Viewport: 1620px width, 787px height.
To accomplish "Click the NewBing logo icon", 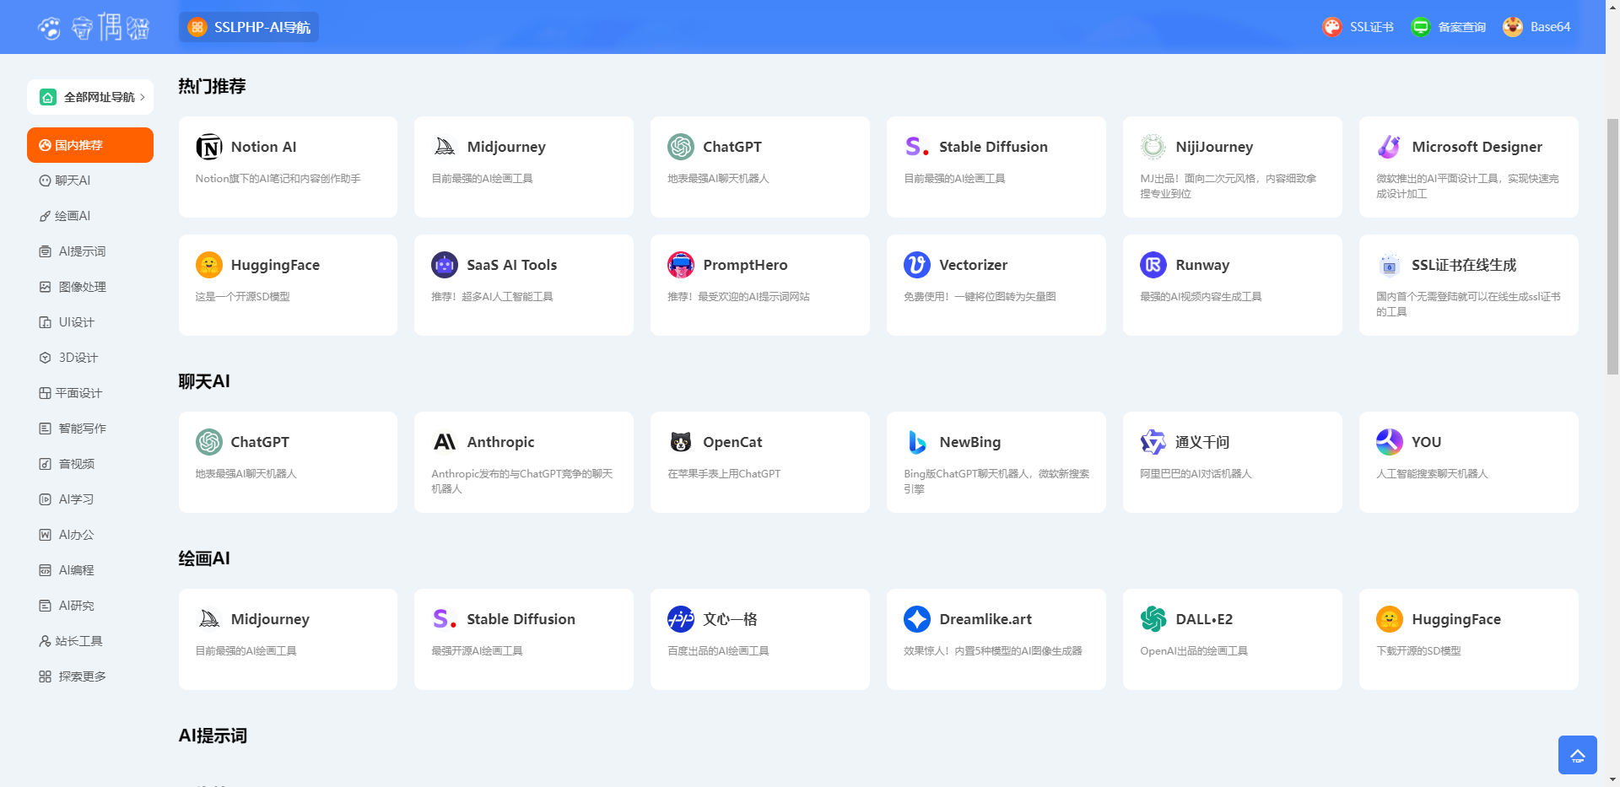I will pyautogui.click(x=917, y=442).
